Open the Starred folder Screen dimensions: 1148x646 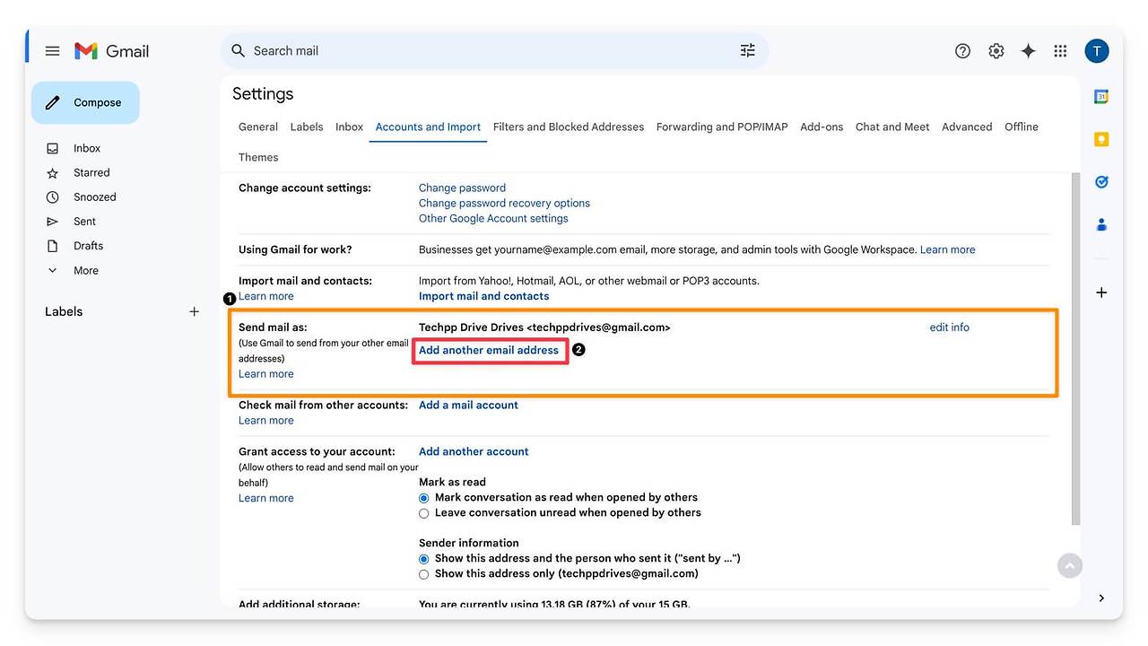coord(91,172)
